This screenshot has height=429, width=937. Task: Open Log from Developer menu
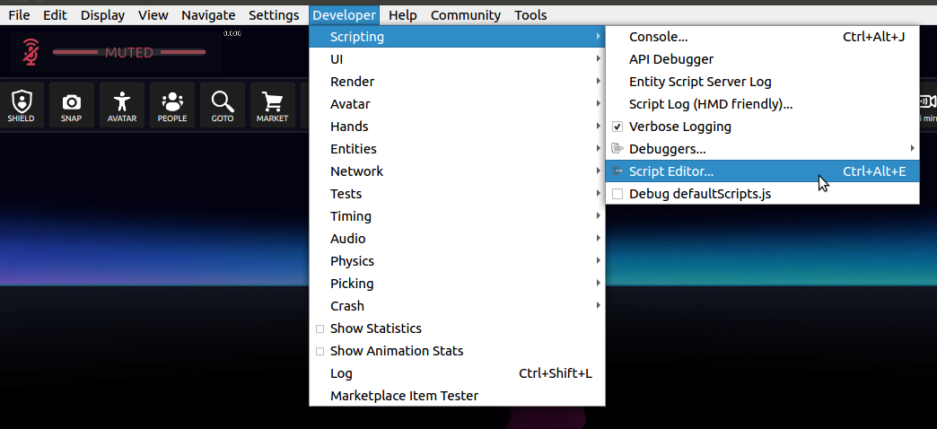pos(457,373)
